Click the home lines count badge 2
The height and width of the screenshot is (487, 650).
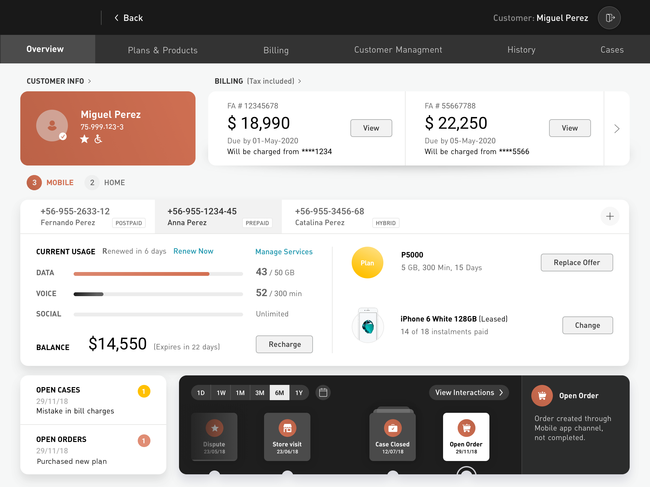pyautogui.click(x=92, y=183)
